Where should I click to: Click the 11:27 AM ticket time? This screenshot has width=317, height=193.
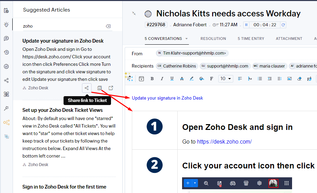pos(229,25)
